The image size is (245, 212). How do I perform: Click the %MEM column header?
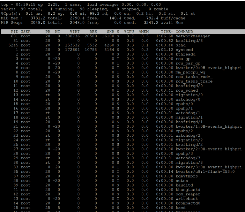144,32
